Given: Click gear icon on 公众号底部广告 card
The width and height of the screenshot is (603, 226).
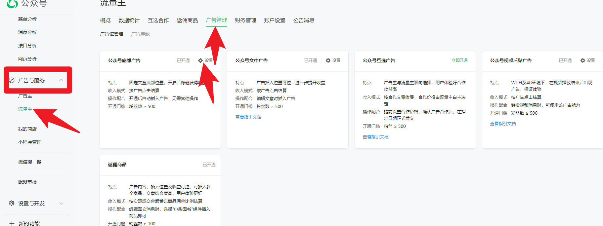Looking at the screenshot, I should pyautogui.click(x=200, y=60).
